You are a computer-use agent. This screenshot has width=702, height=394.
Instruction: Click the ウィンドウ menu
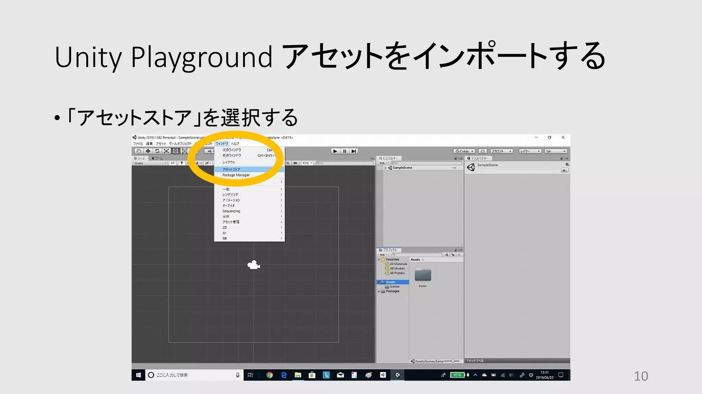222,144
